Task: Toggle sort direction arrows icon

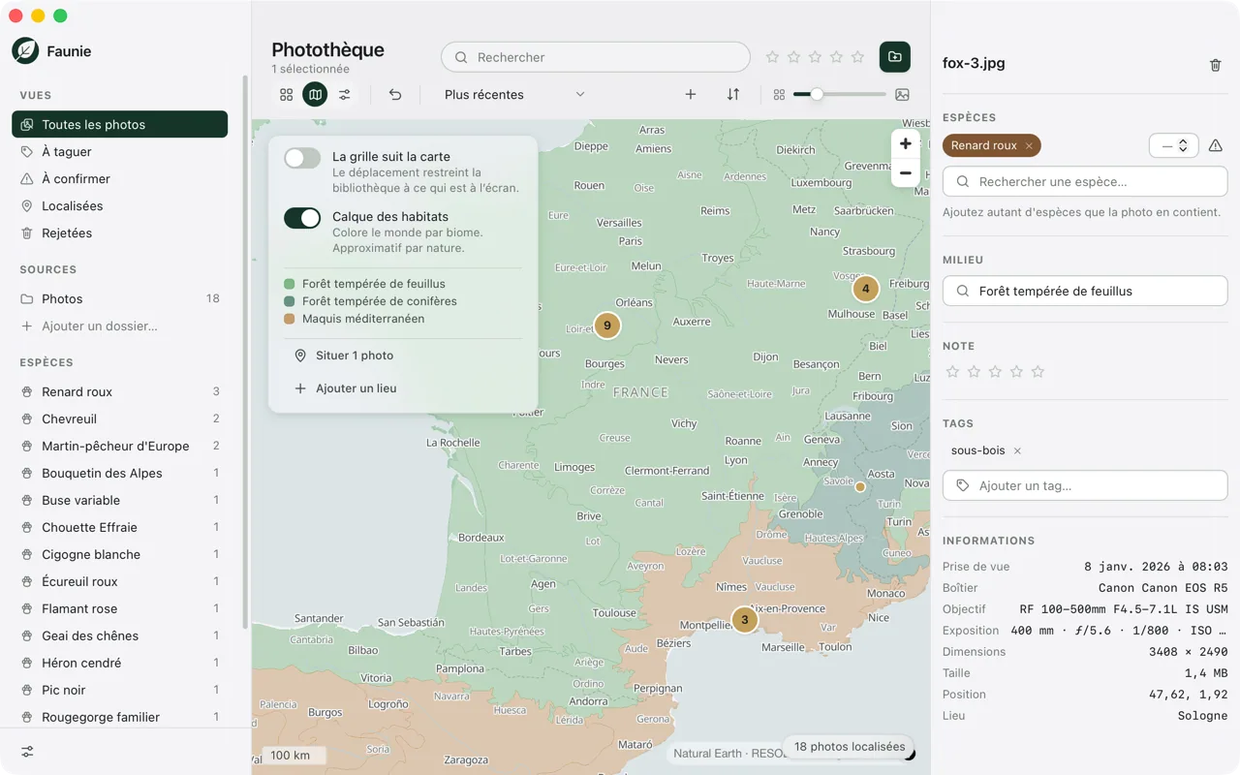Action: pyautogui.click(x=733, y=94)
